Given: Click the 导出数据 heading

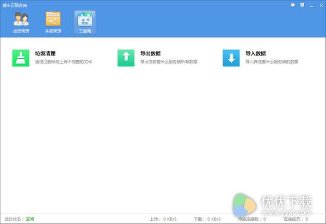Looking at the screenshot, I should pyautogui.click(x=150, y=53).
